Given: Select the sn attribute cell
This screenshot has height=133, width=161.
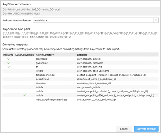Looking at the screenshot, I should tap(37, 67).
